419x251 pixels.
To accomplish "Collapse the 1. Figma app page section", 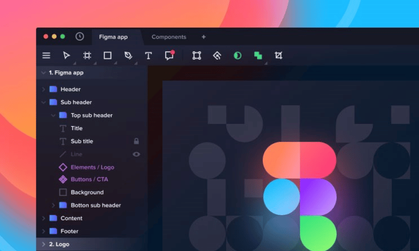I will 44,73.
